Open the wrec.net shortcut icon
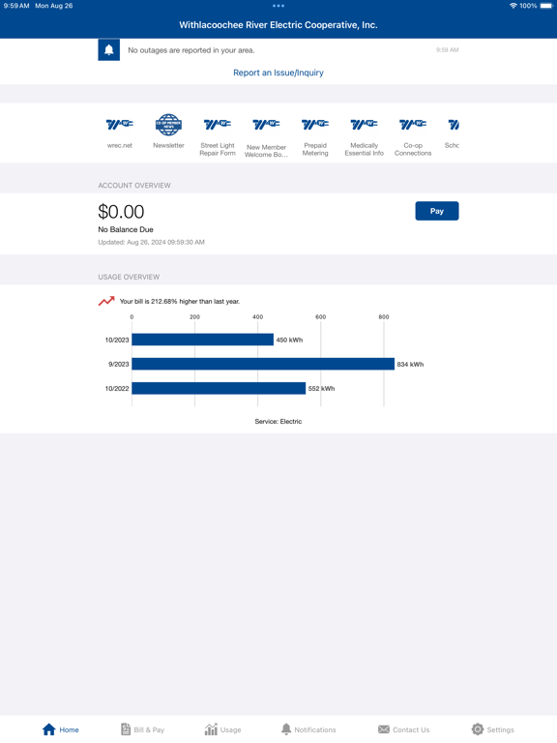The height and width of the screenshot is (743, 557). pyautogui.click(x=119, y=125)
